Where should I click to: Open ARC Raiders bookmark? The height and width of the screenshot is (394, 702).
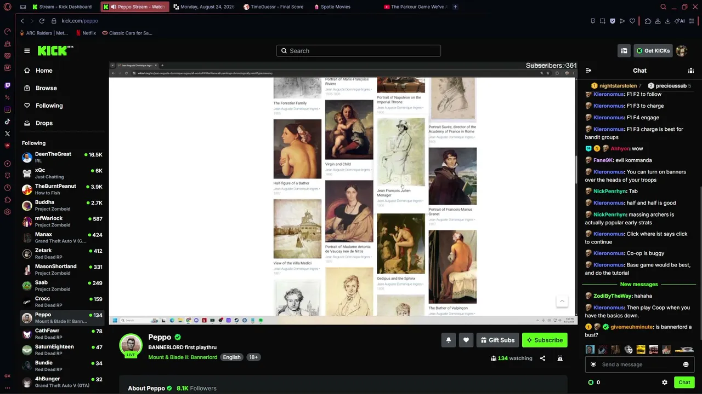pos(44,33)
